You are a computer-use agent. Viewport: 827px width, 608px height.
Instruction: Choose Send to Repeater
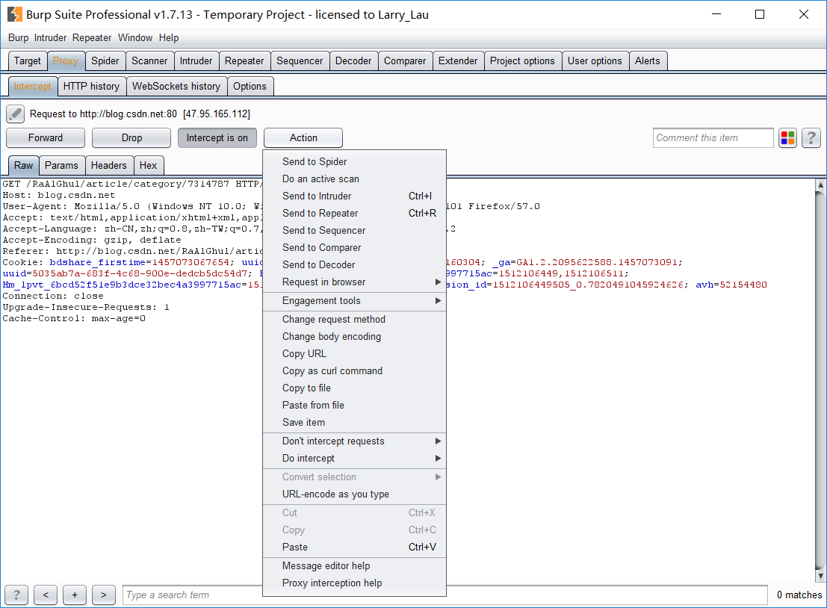354,213
